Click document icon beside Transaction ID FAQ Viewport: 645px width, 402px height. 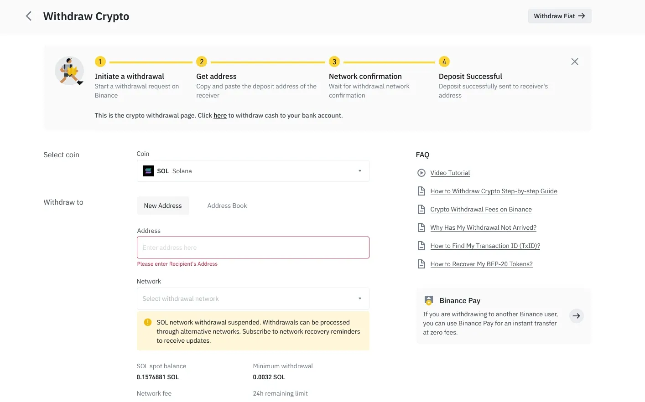coord(421,246)
